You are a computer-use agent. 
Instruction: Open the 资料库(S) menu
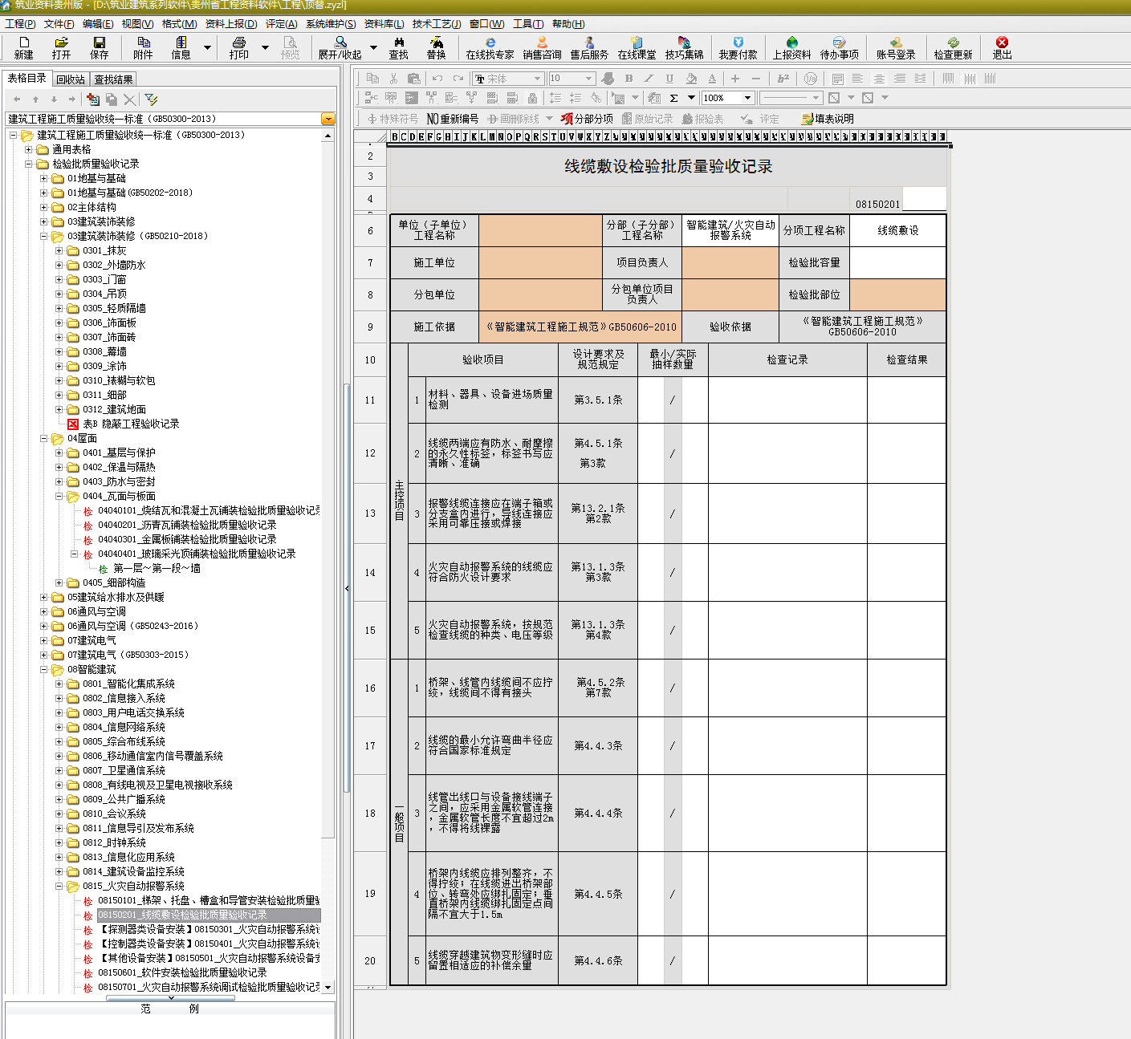point(384,24)
